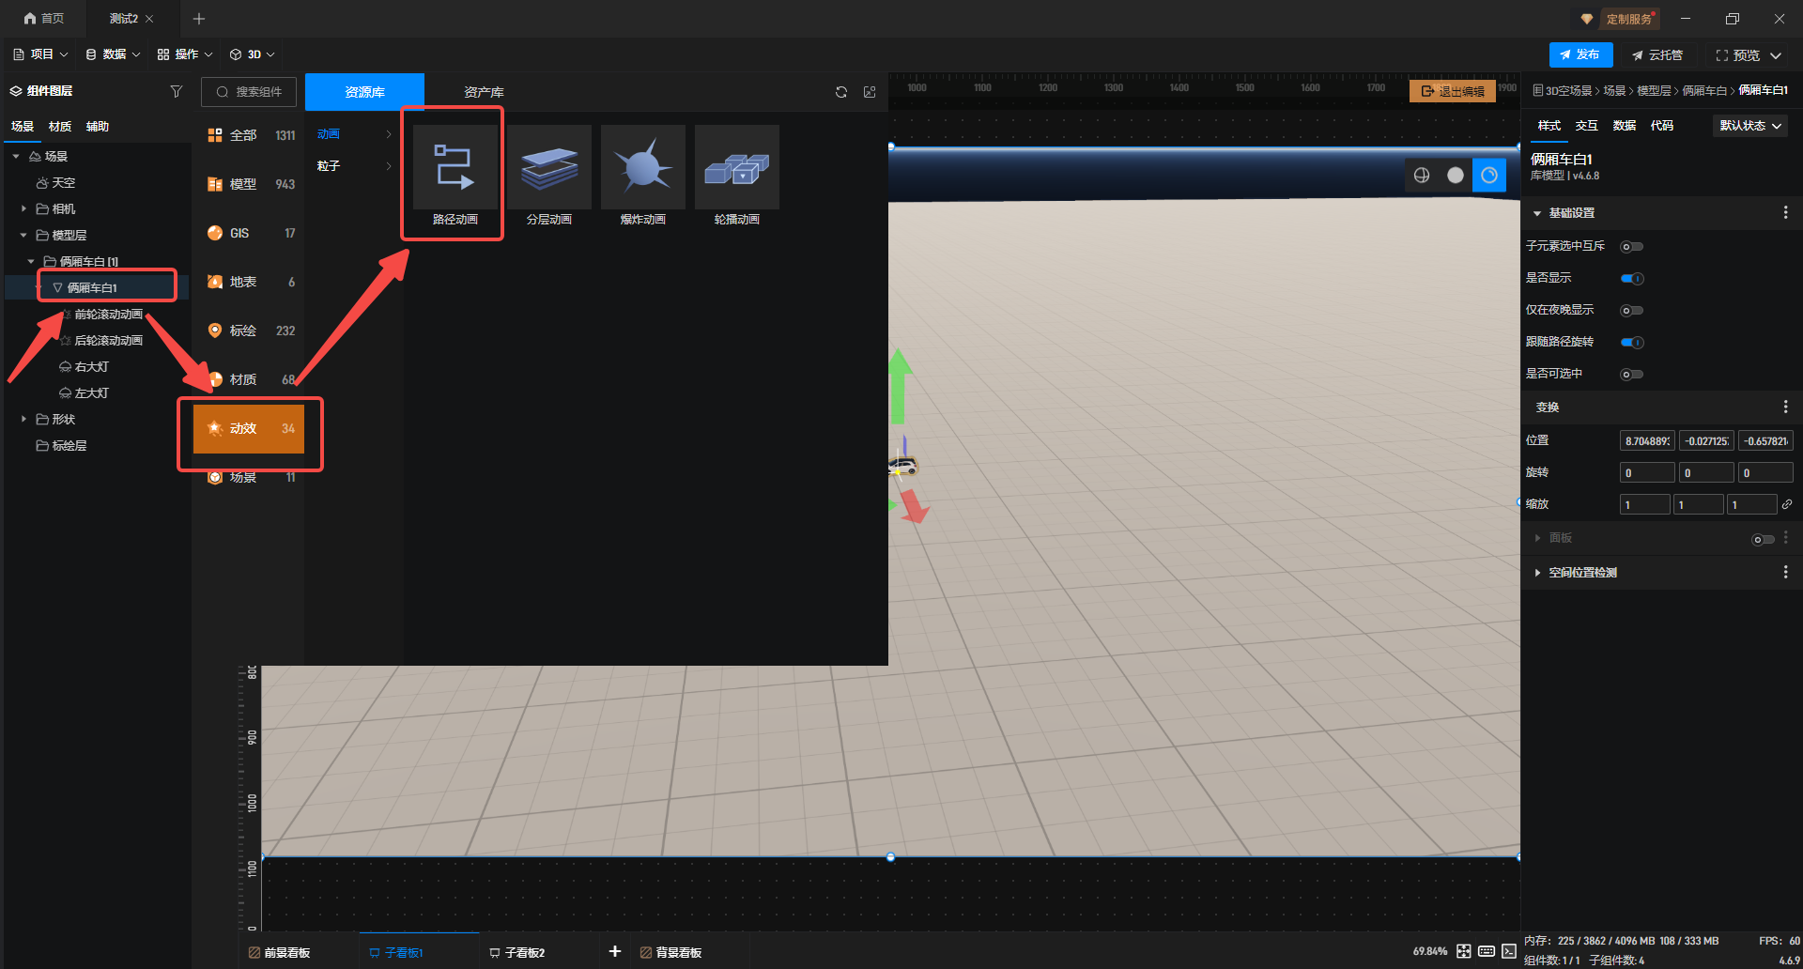Select the 分层动画 layered animation icon
This screenshot has height=969, width=1803.
[549, 168]
